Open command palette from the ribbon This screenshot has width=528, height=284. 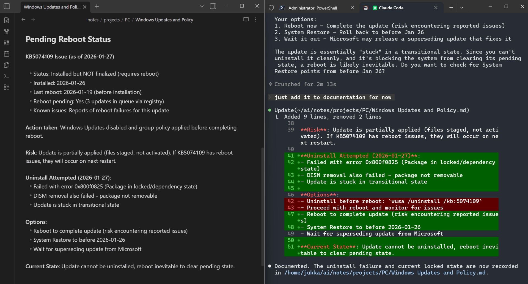point(7,76)
